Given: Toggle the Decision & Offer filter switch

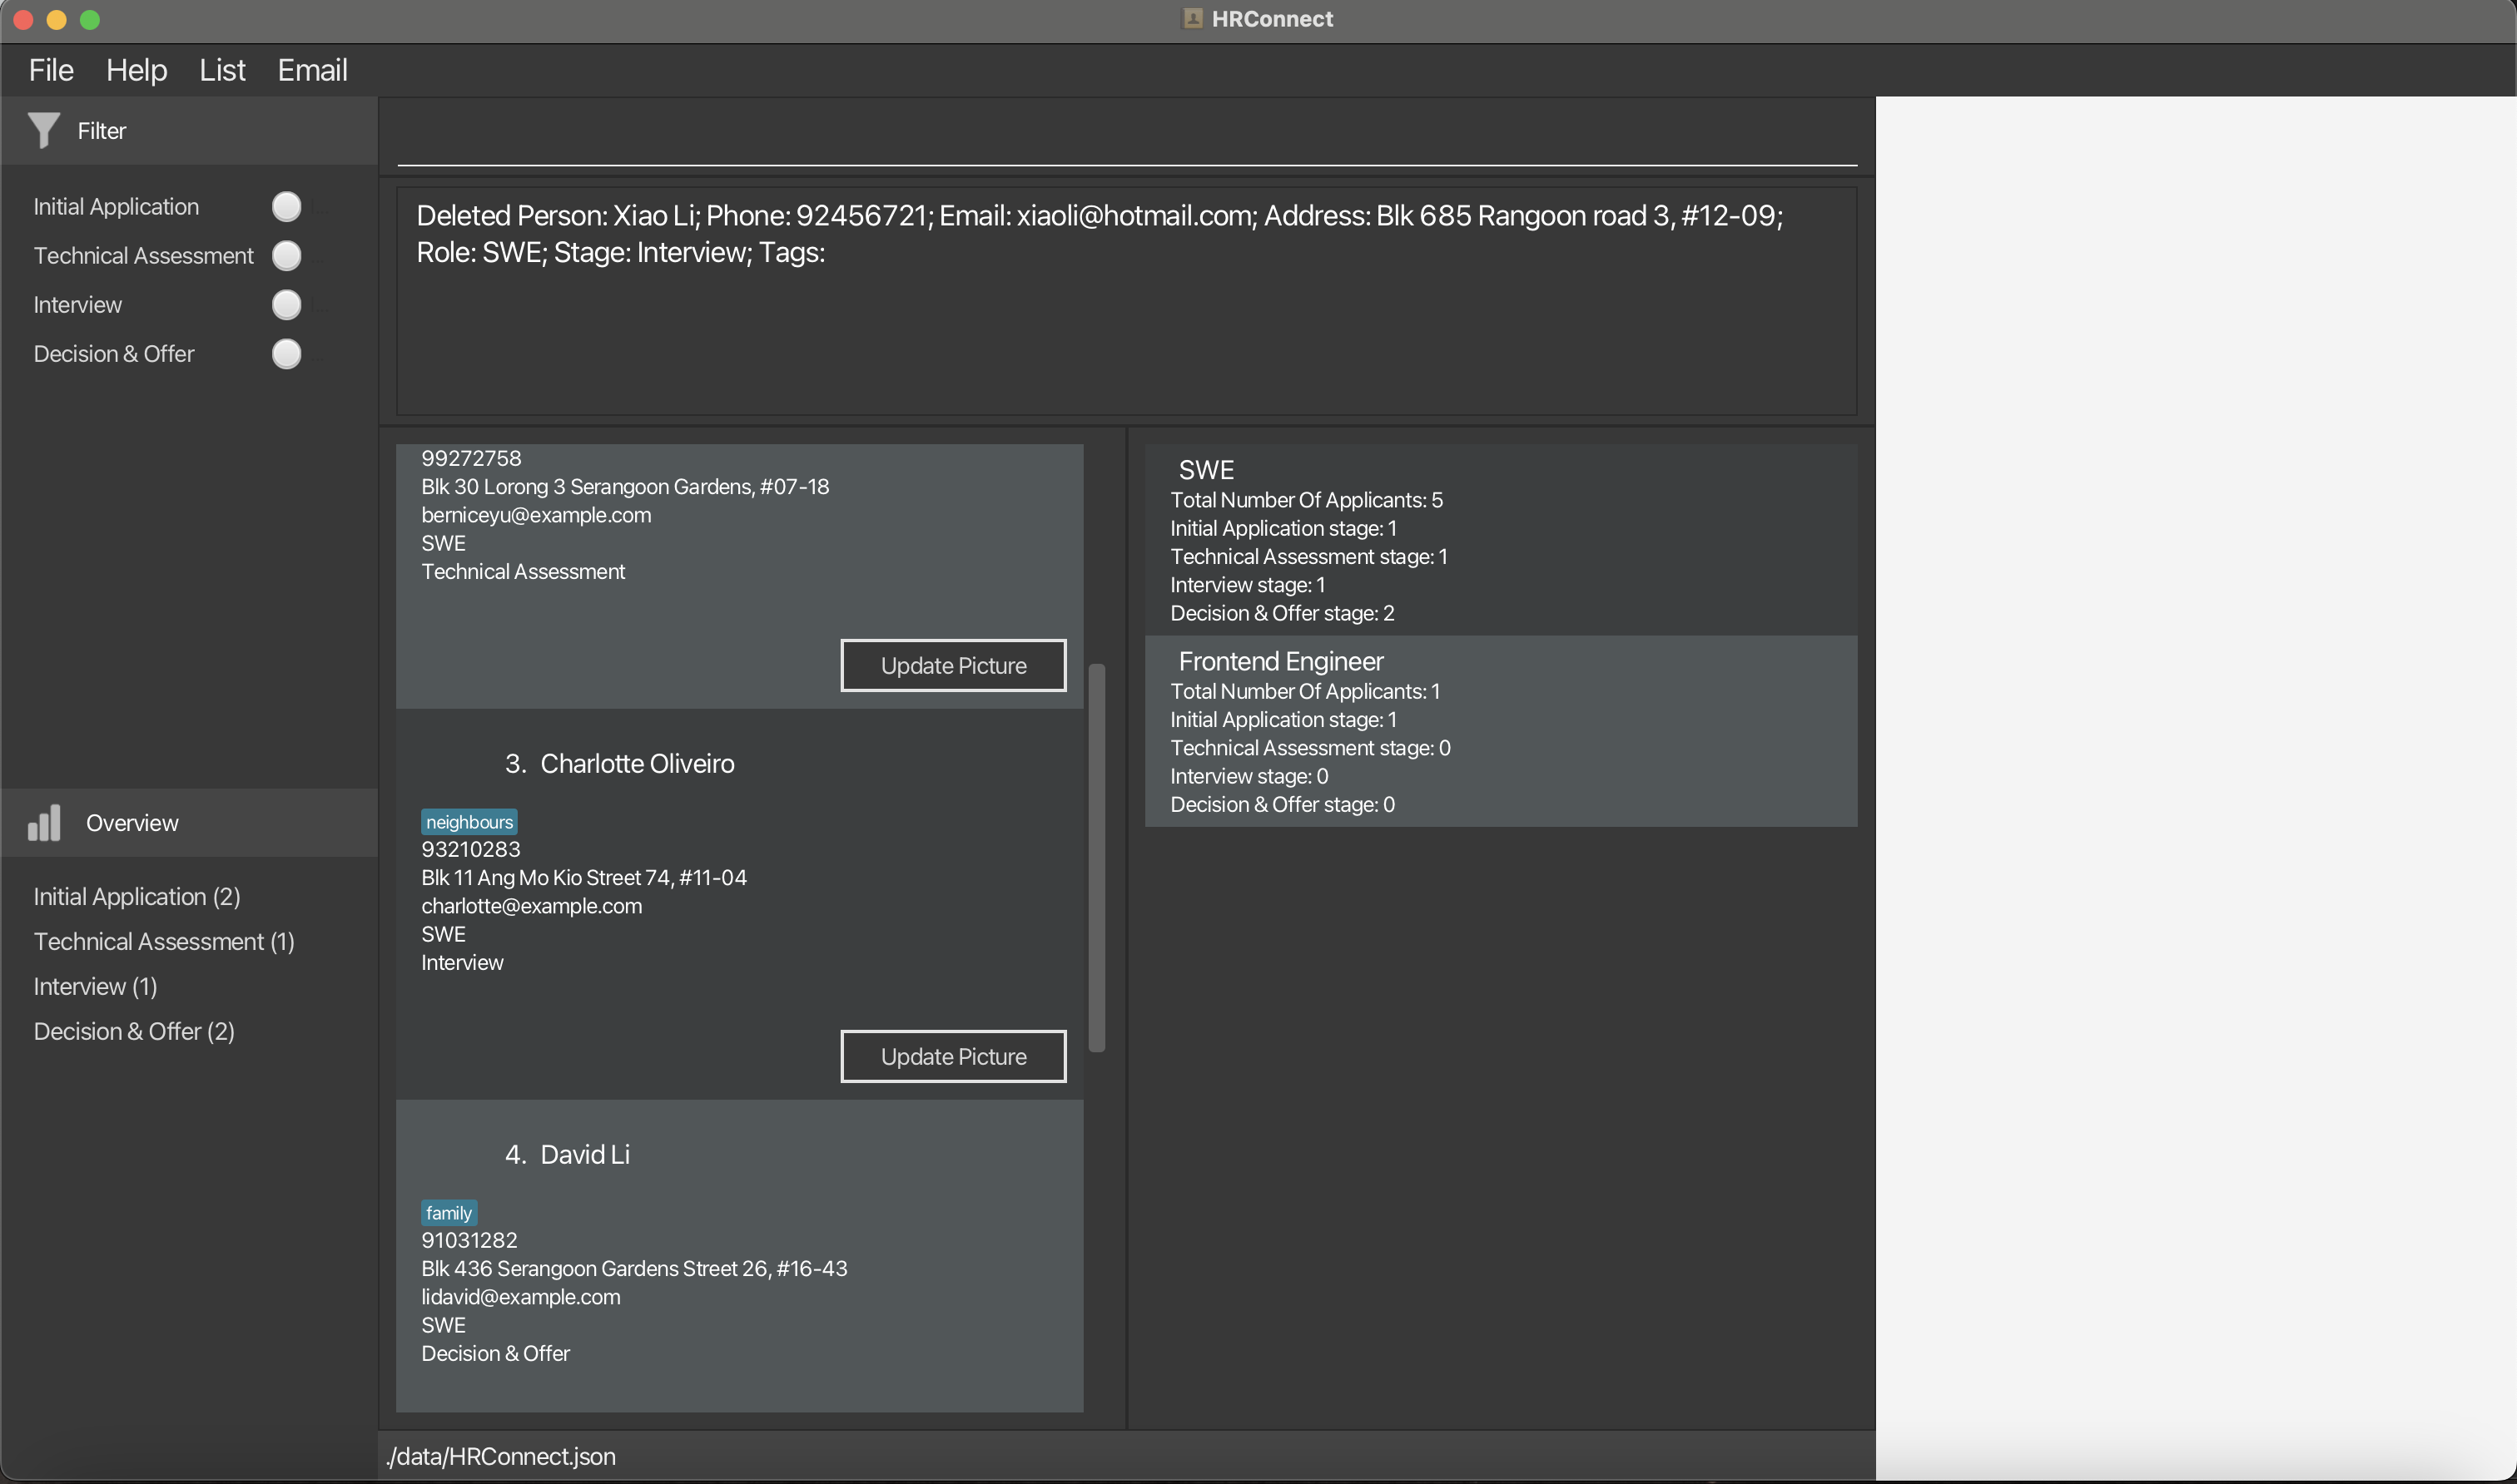Looking at the screenshot, I should [286, 354].
